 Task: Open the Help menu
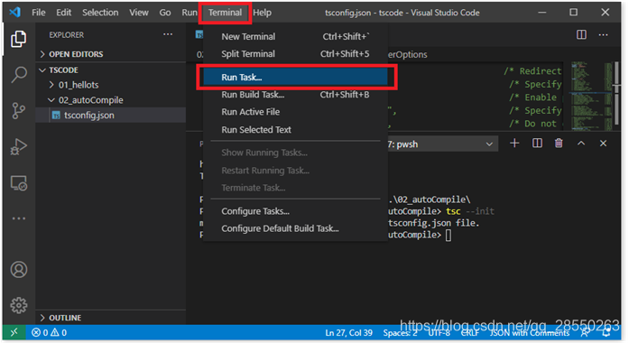pyautogui.click(x=262, y=13)
